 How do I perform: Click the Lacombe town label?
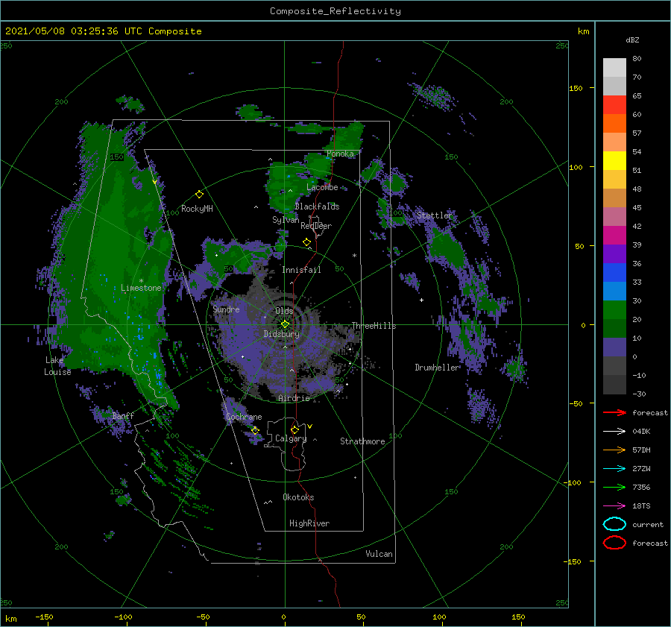(322, 187)
